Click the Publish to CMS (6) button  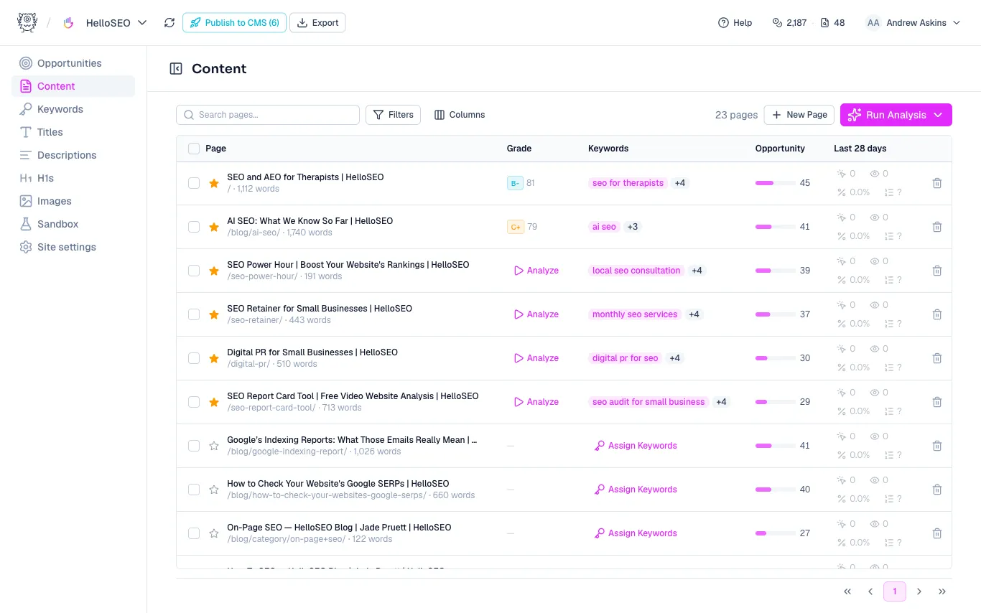coord(234,23)
